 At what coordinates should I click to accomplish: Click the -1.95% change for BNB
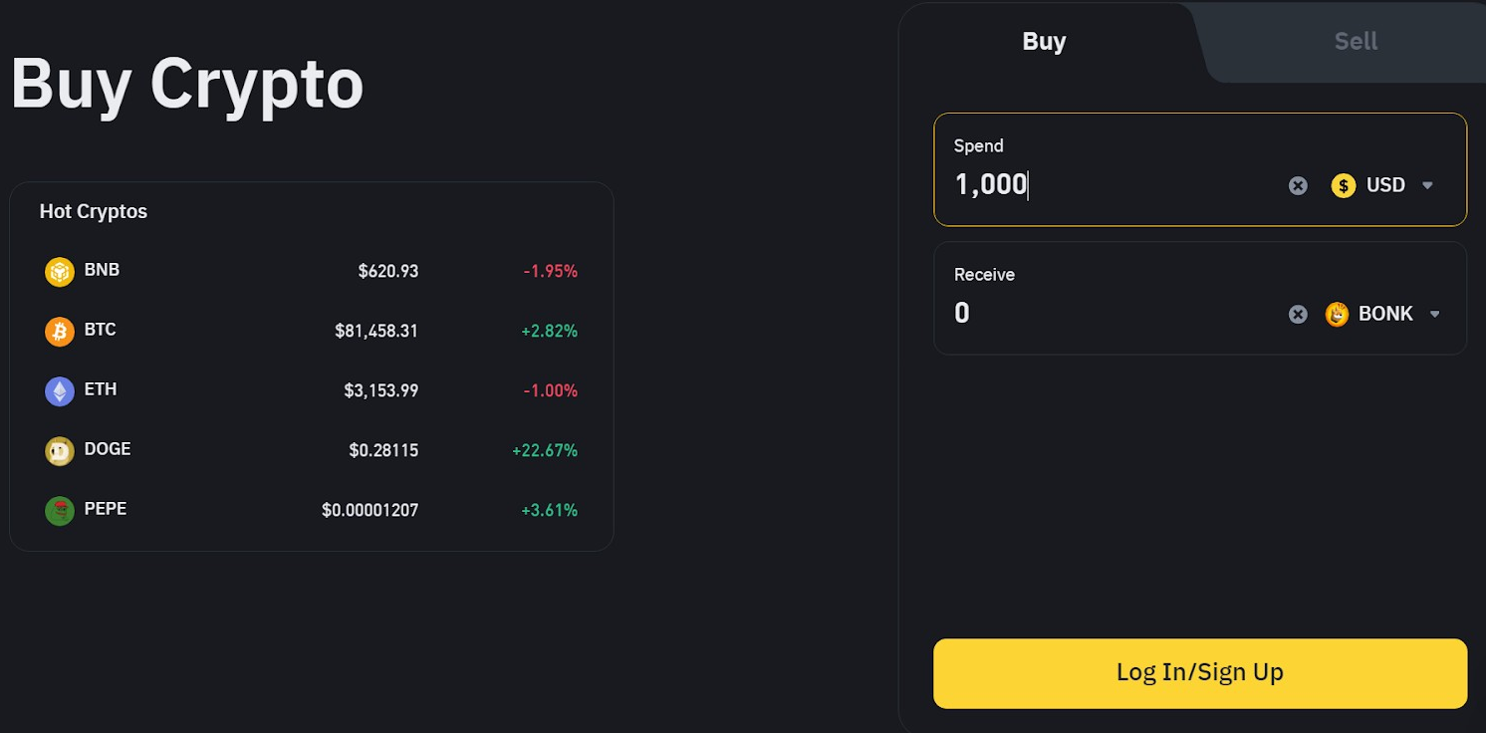(551, 271)
